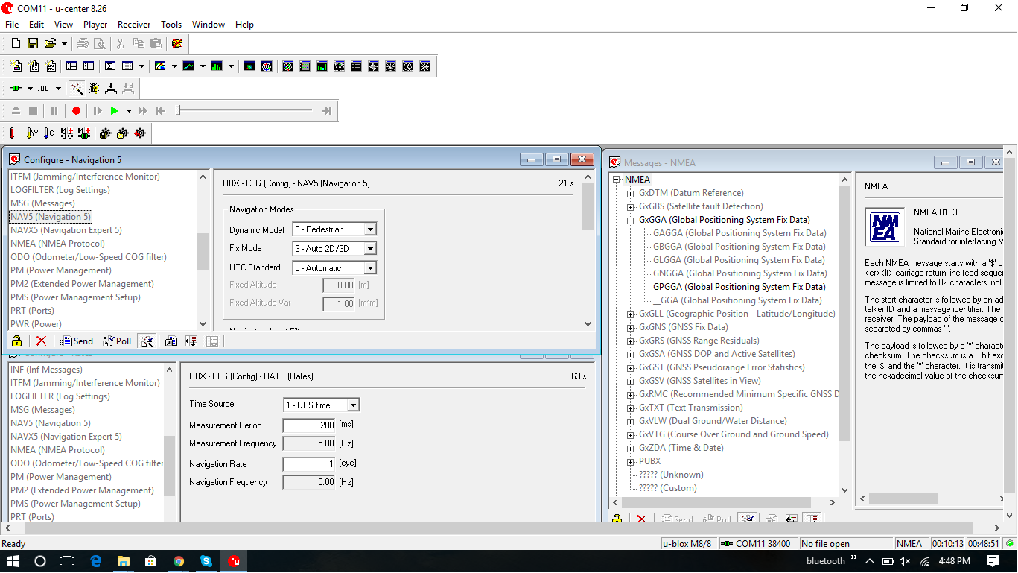The height and width of the screenshot is (573, 1018).
Task: Open the Receiver menu
Action: click(x=134, y=24)
